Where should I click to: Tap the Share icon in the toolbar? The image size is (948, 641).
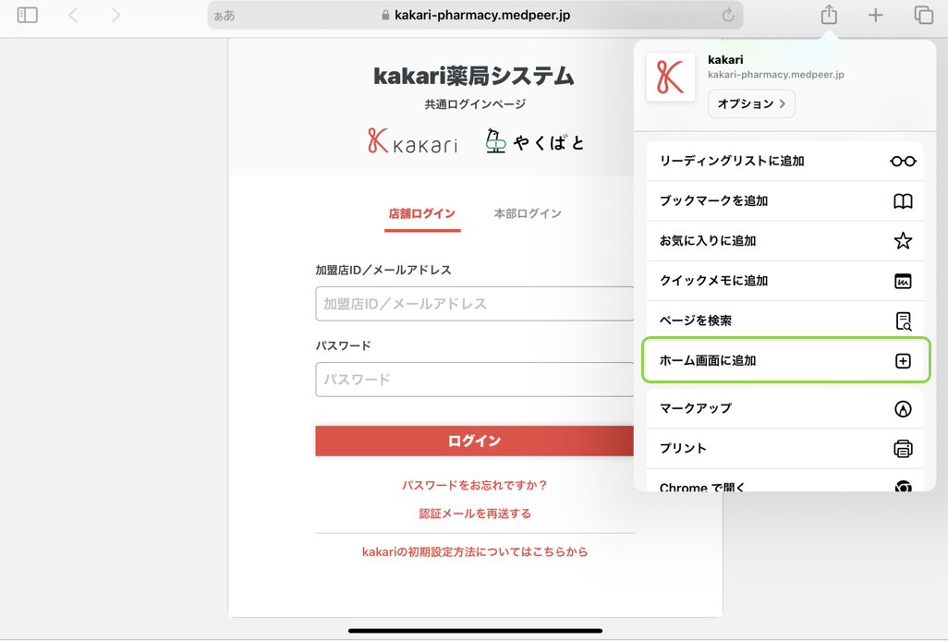coord(829,15)
